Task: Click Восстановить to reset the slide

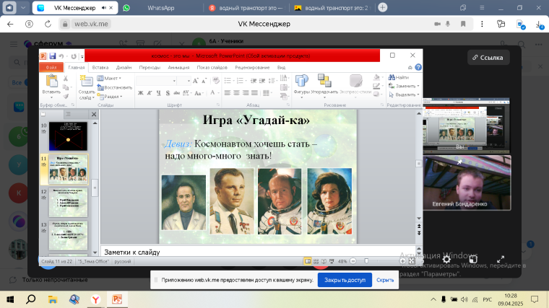Action: tap(115, 87)
